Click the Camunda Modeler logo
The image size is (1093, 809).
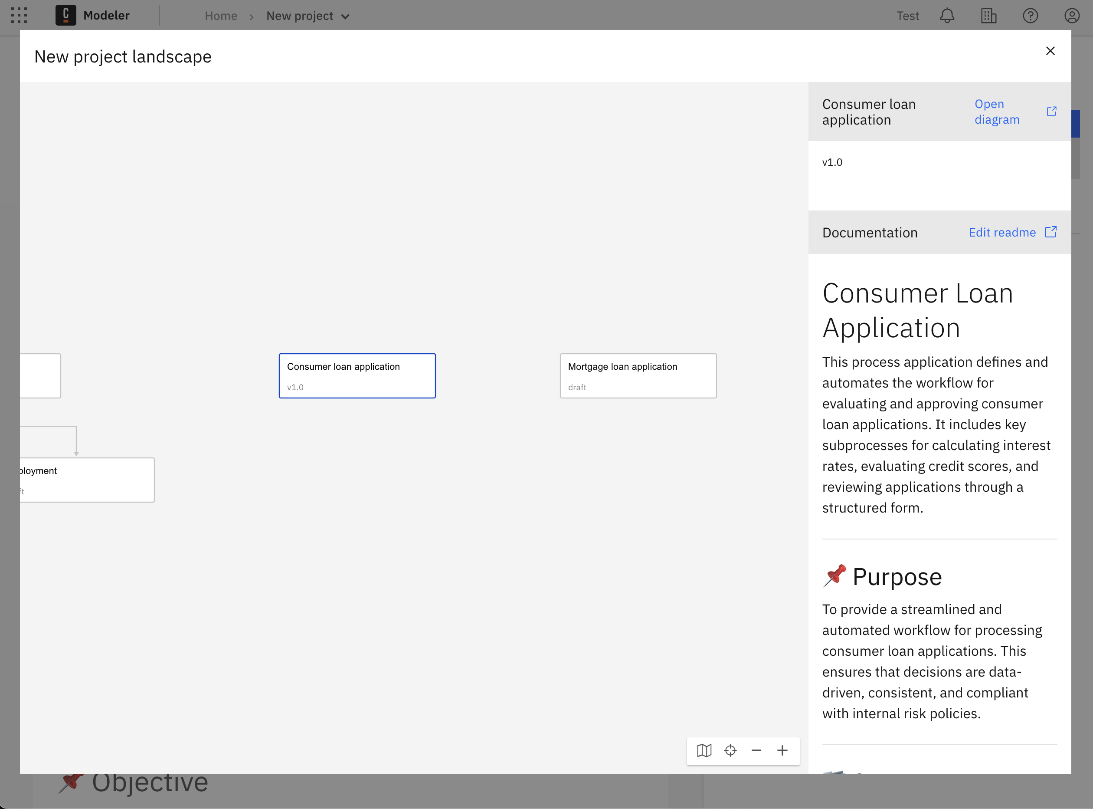66,15
